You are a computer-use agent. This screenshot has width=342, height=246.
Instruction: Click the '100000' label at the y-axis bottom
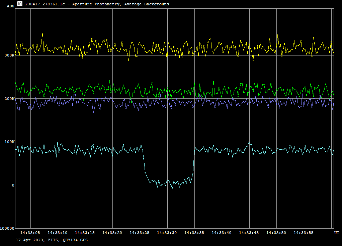click(x=7, y=228)
